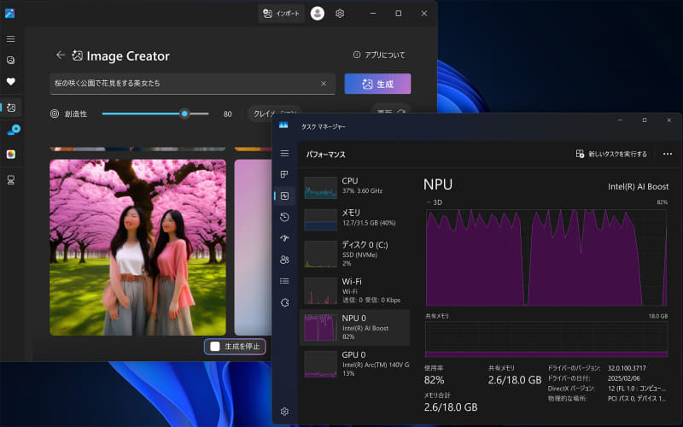Open Services icon in Task Manager
The height and width of the screenshot is (427, 683).
284,302
